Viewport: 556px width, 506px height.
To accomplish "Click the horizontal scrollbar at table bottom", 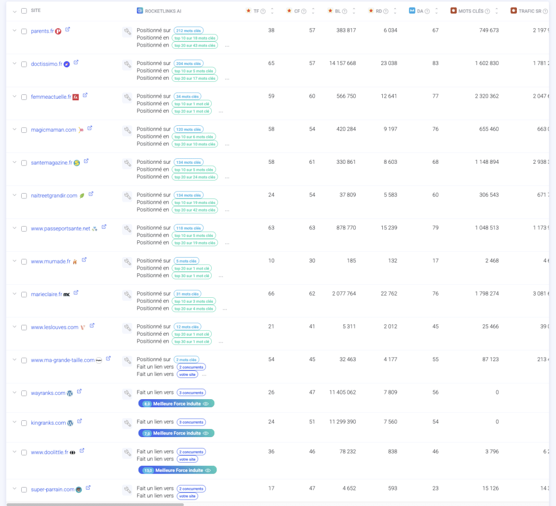I will click(x=95, y=504).
